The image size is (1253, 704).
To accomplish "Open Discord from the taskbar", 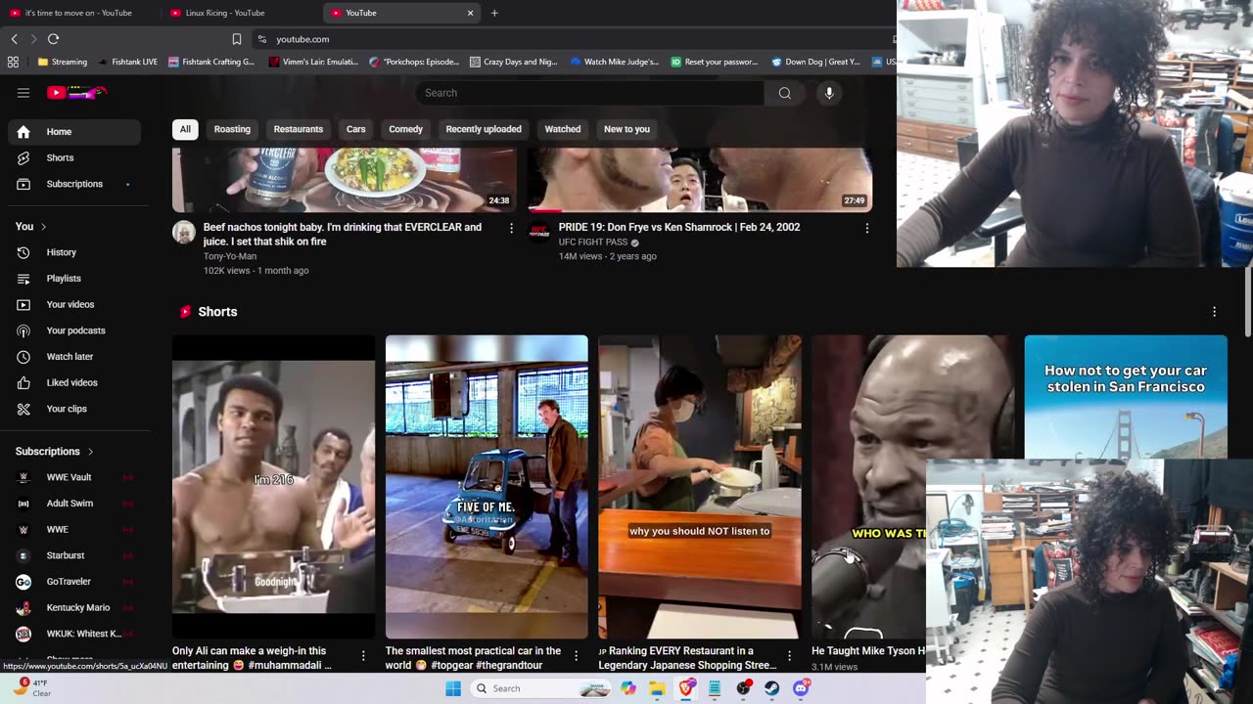I will (x=802, y=688).
